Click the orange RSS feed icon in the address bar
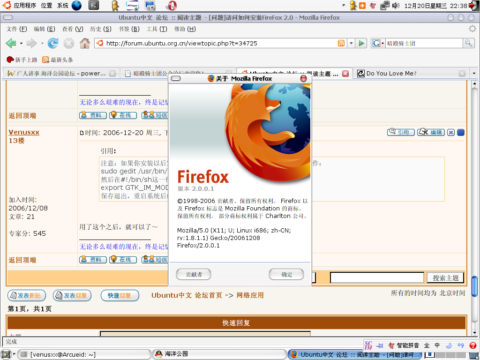The image size is (480, 360). 341,43
